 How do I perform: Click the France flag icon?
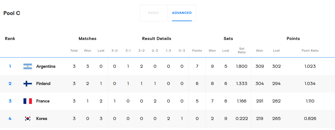[x=28, y=101]
